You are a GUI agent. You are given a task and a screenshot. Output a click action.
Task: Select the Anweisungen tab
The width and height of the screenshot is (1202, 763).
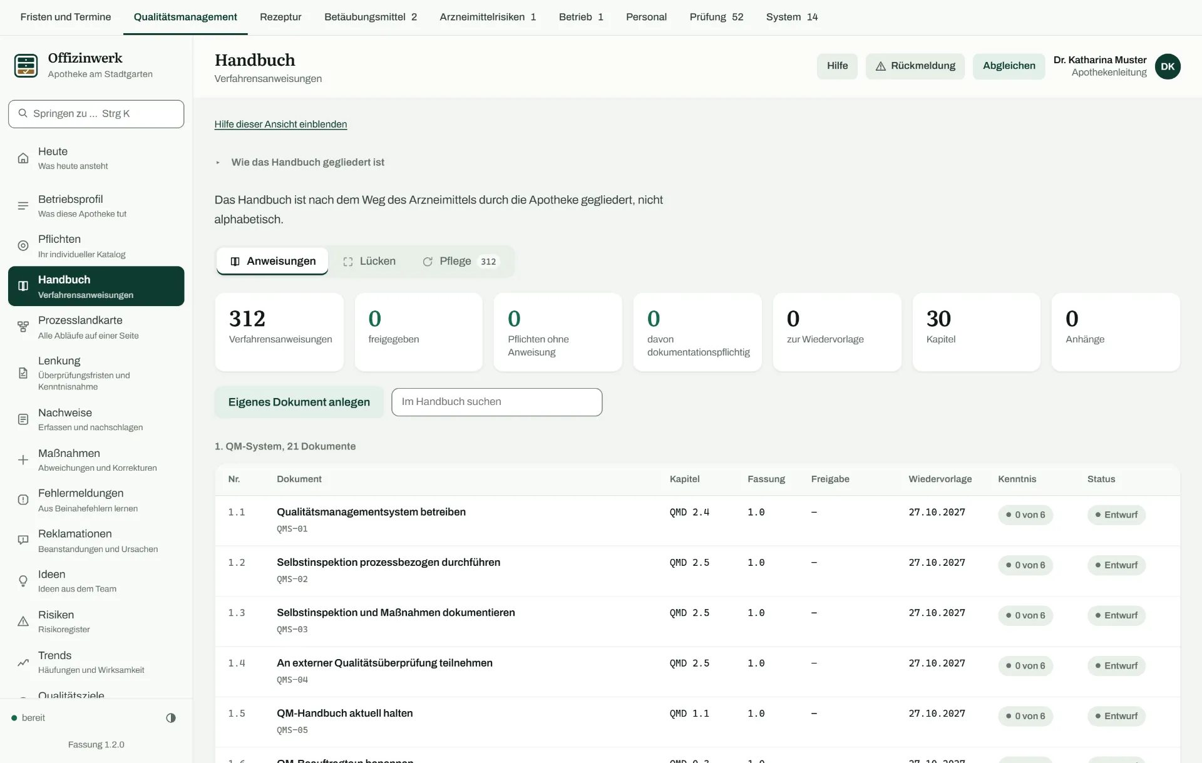point(272,261)
